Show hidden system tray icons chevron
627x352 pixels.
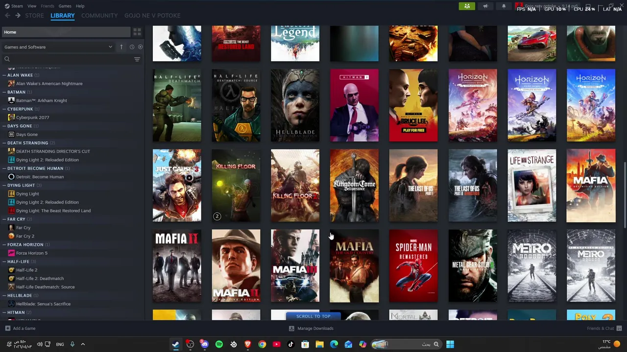[83, 344]
